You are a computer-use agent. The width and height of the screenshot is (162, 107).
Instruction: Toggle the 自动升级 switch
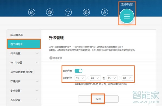click(78, 71)
